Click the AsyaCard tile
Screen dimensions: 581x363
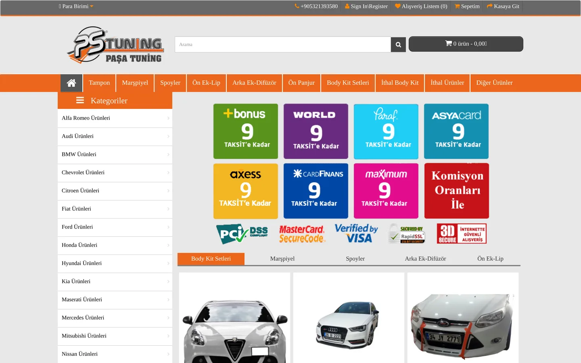click(x=456, y=131)
